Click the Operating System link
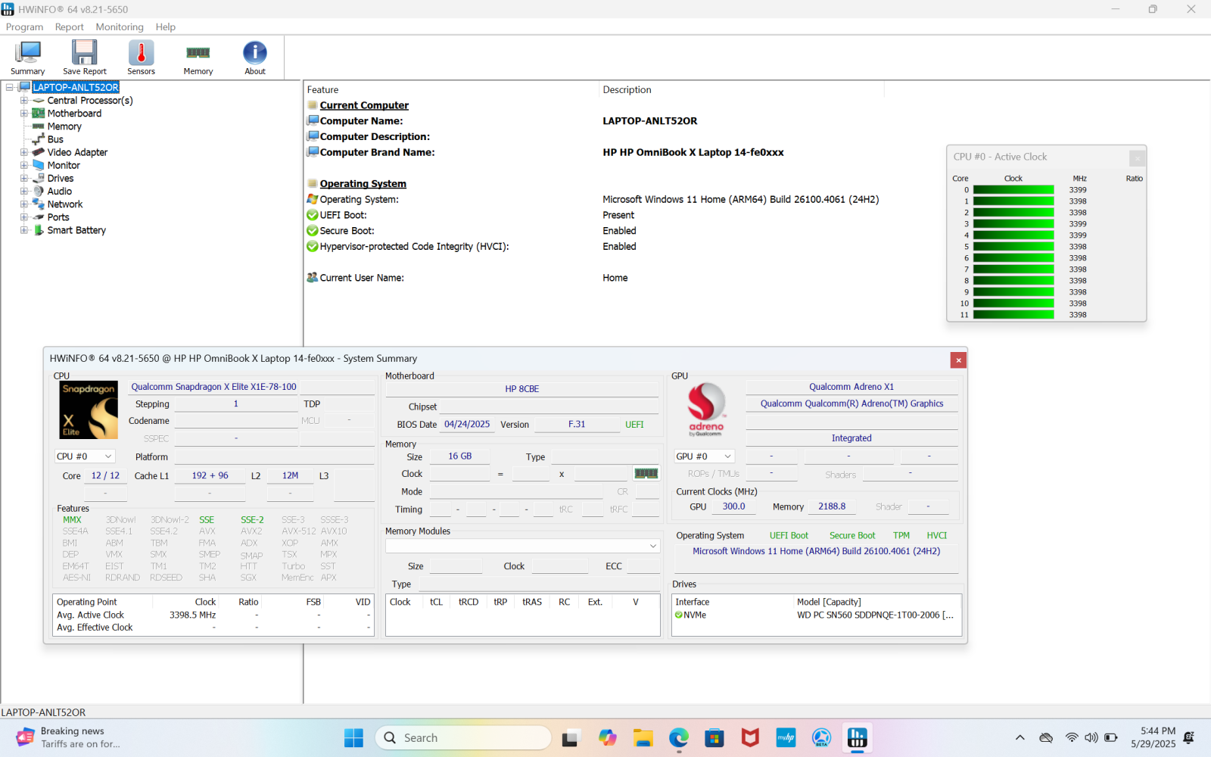 (362, 183)
